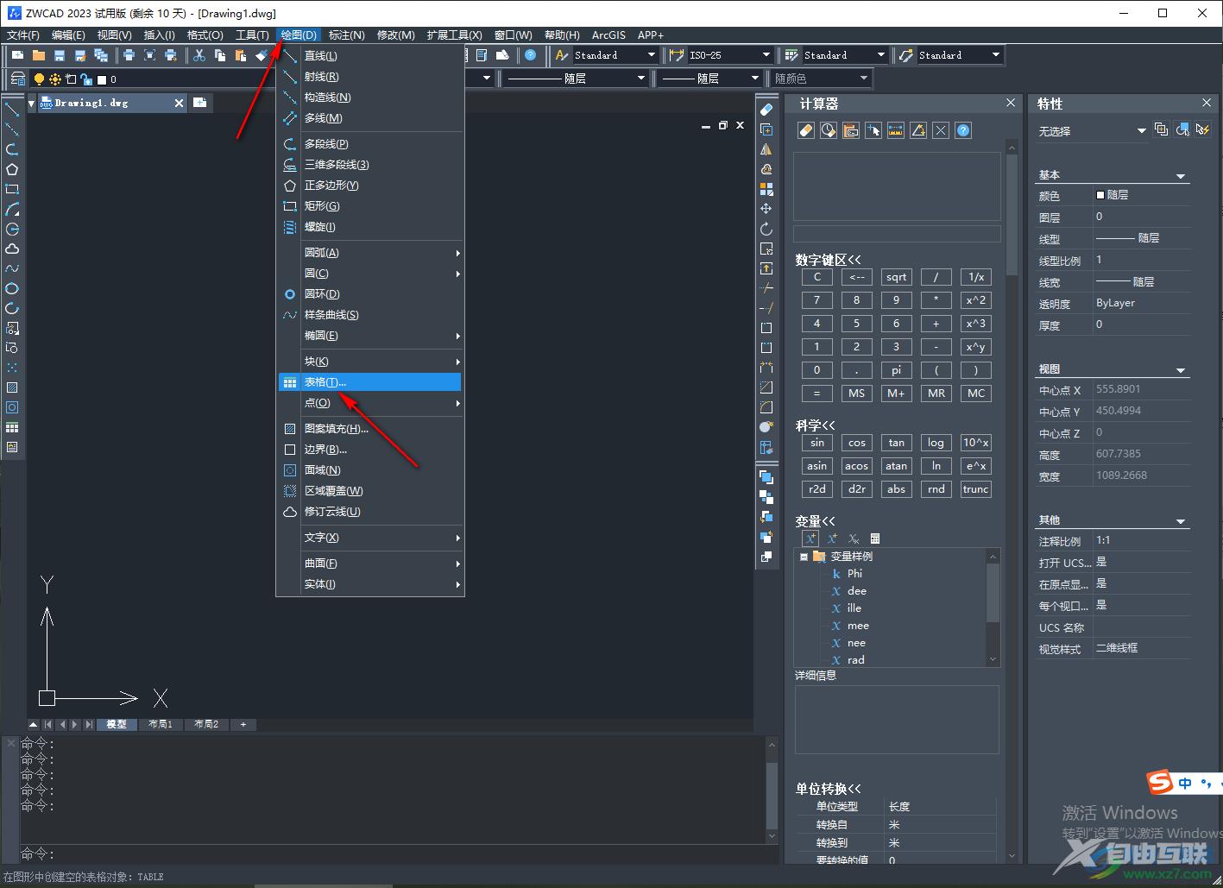
Task: Click the calculator equals button
Action: 816,394
